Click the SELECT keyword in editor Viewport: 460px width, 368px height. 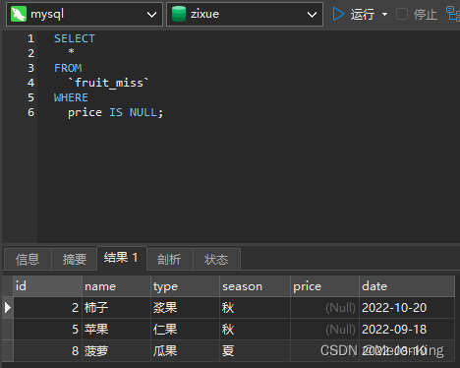coord(75,38)
